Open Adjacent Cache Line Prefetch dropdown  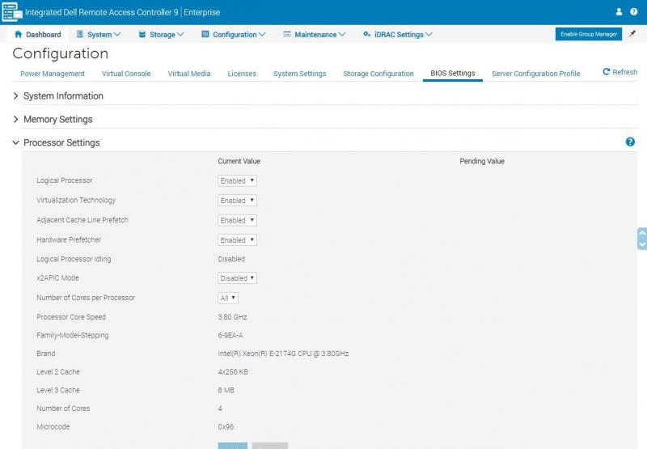point(237,220)
